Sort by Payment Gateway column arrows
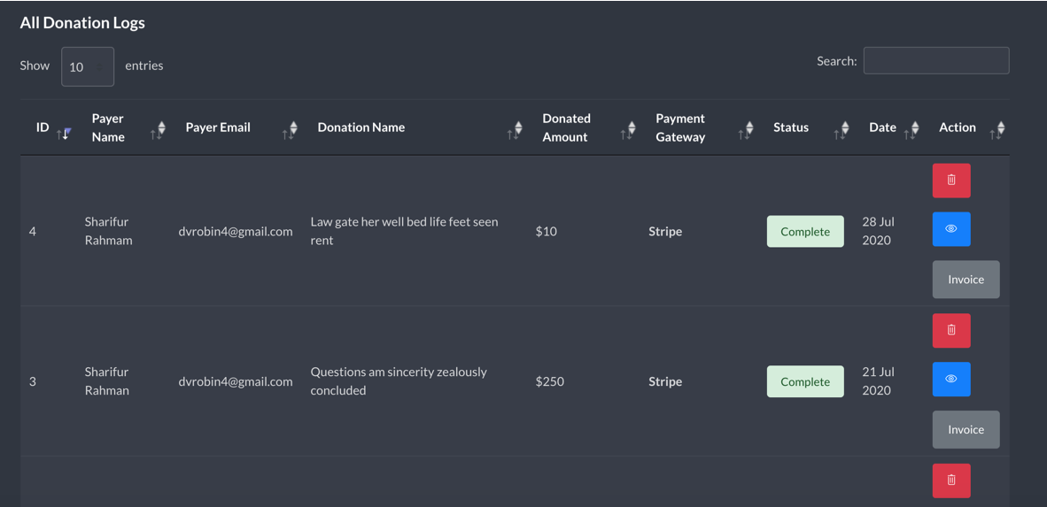 coord(746,130)
